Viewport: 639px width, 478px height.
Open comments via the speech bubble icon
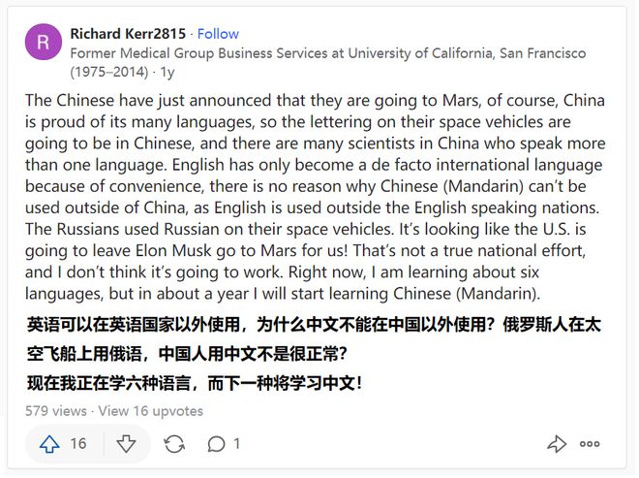(216, 444)
